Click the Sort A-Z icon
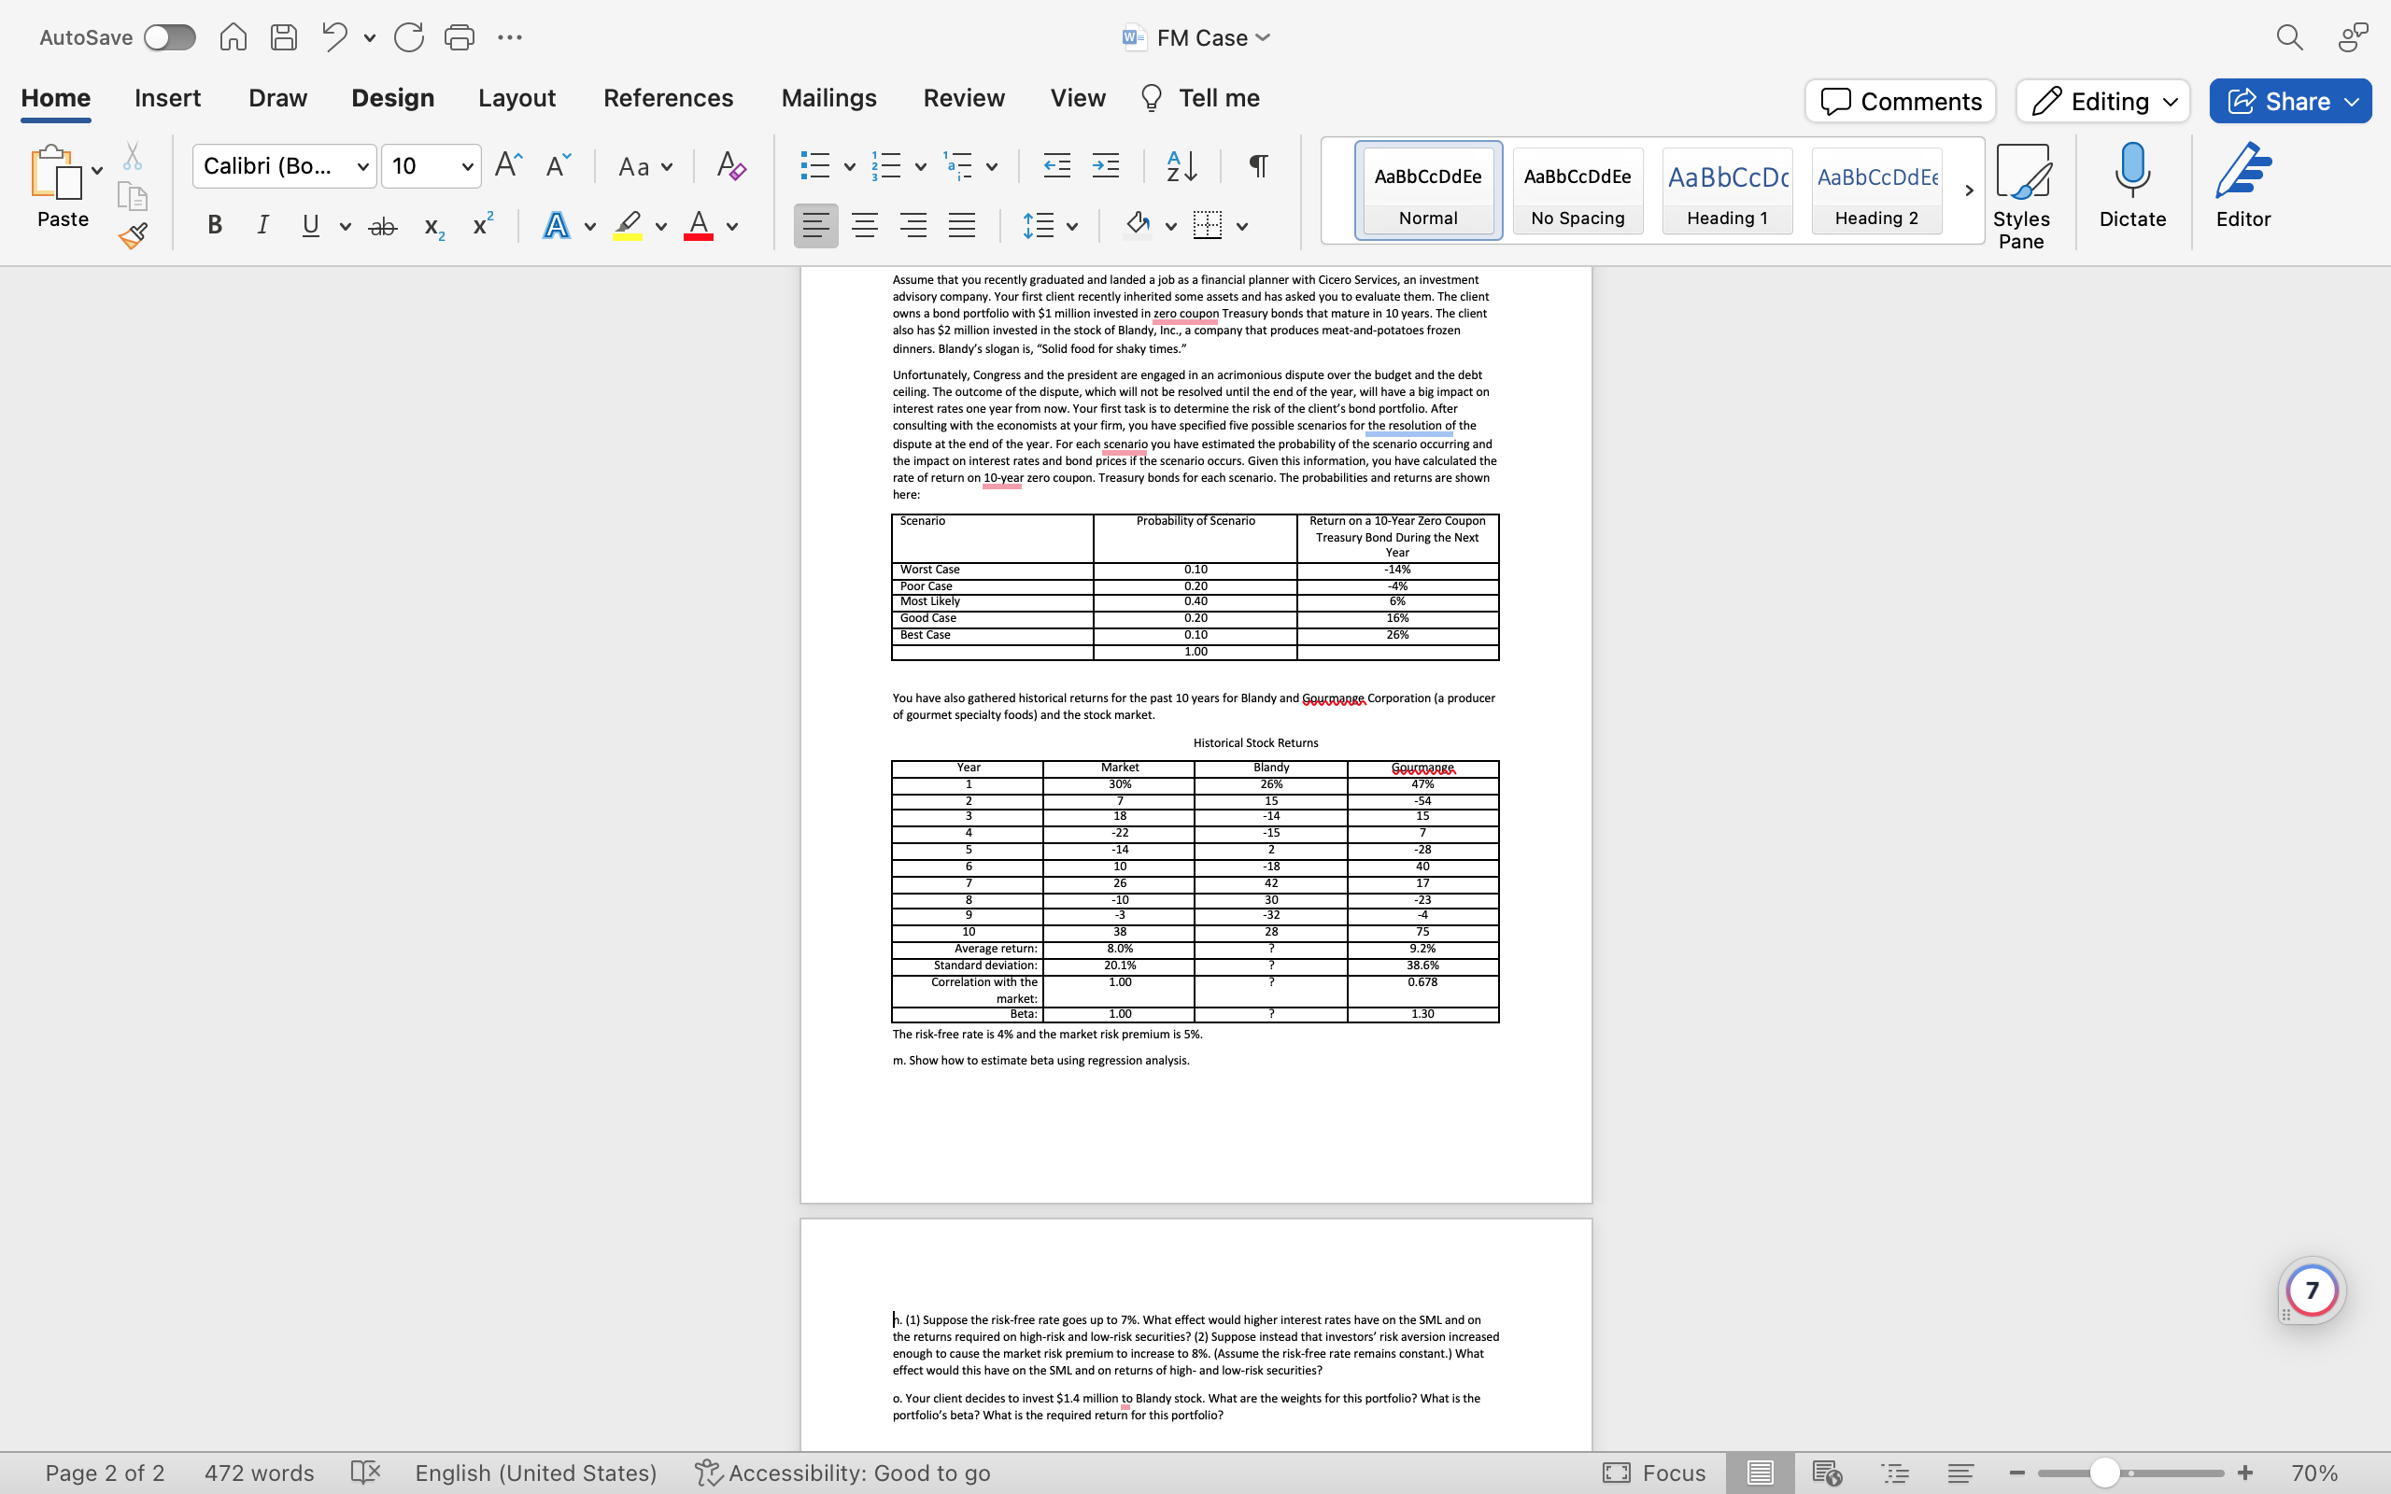The height and width of the screenshot is (1494, 2391). [1181, 165]
